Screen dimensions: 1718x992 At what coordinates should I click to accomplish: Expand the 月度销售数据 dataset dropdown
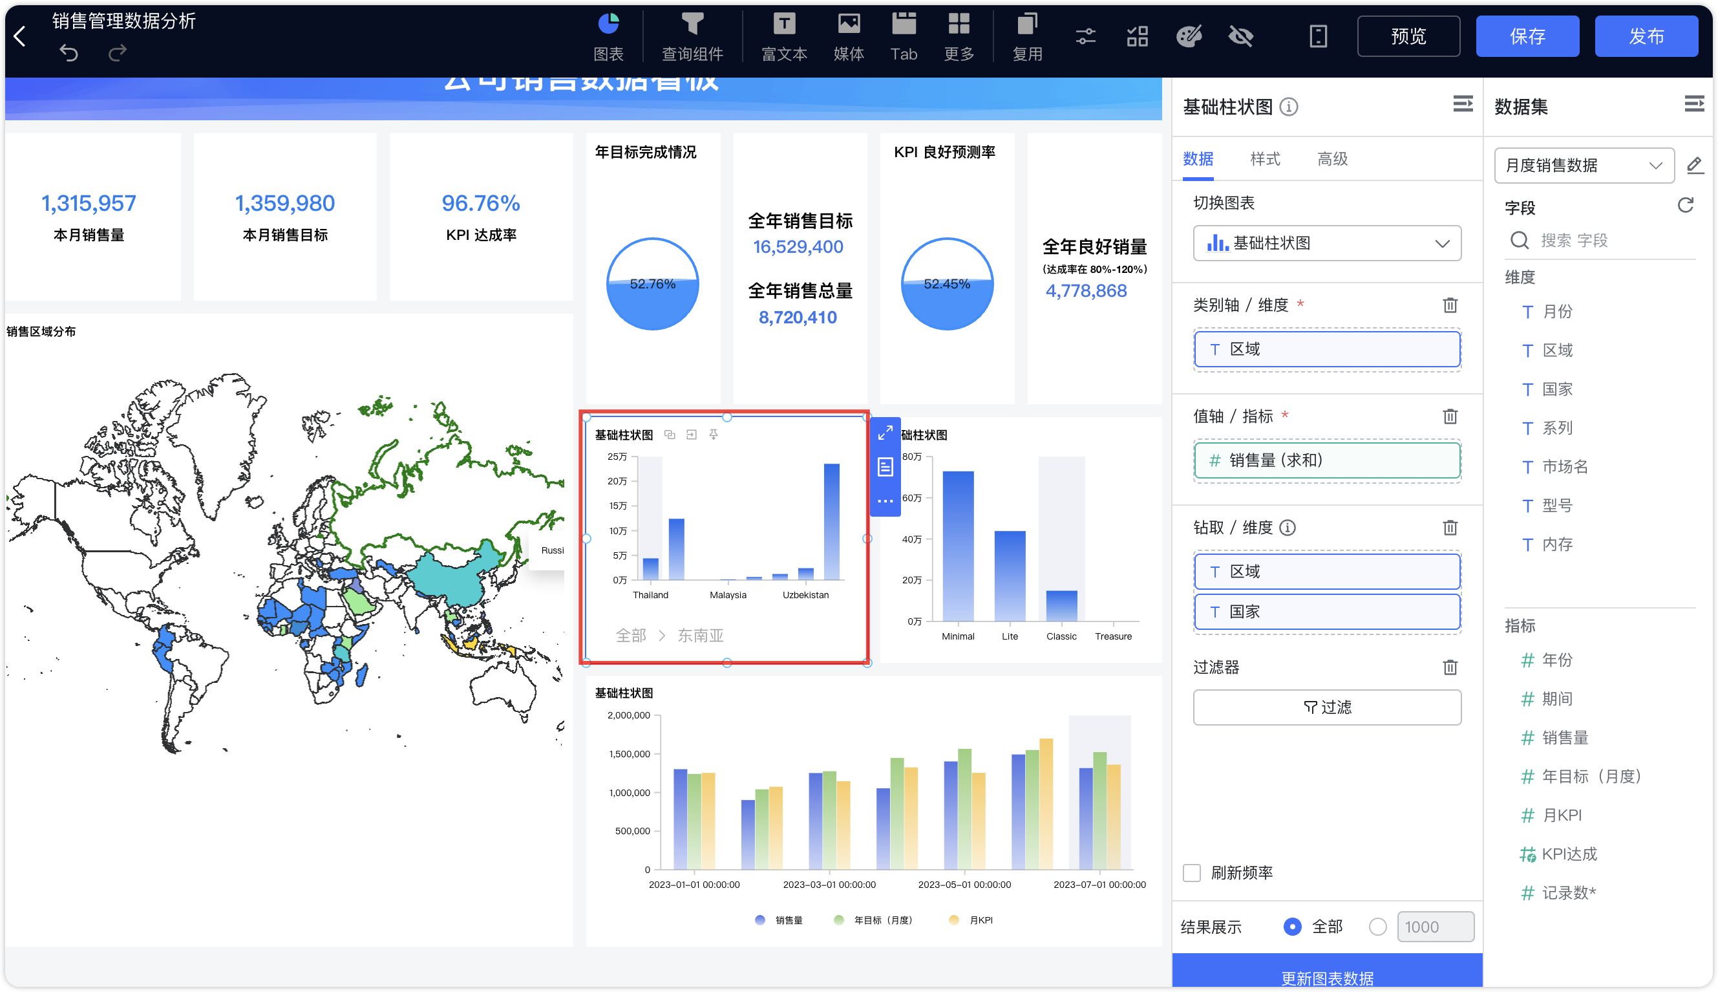point(1584,166)
